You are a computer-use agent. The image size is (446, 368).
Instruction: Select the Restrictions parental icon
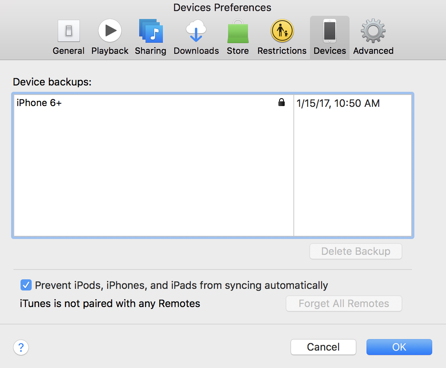coord(282,30)
